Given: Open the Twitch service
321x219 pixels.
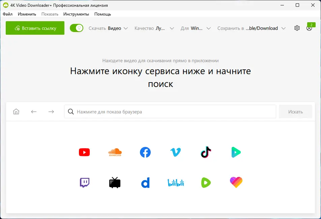Looking at the screenshot, I should click(x=84, y=182).
